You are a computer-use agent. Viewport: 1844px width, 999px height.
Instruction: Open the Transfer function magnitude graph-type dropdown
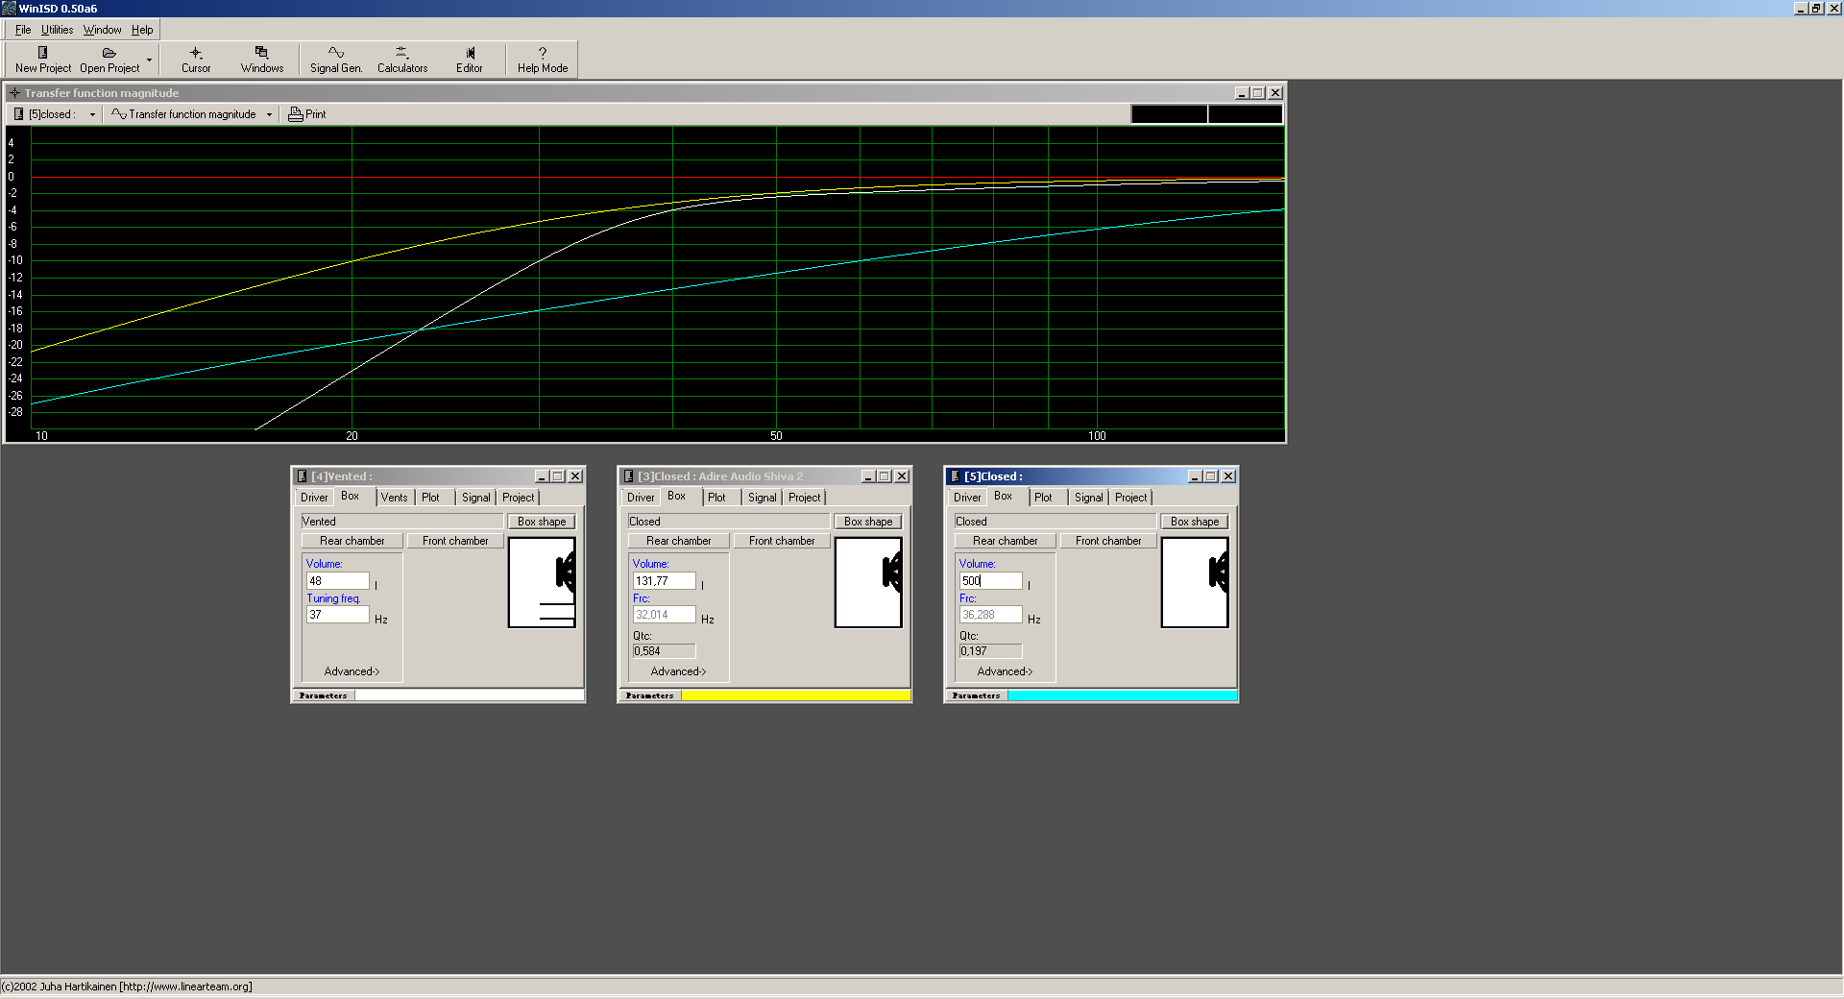(x=269, y=114)
